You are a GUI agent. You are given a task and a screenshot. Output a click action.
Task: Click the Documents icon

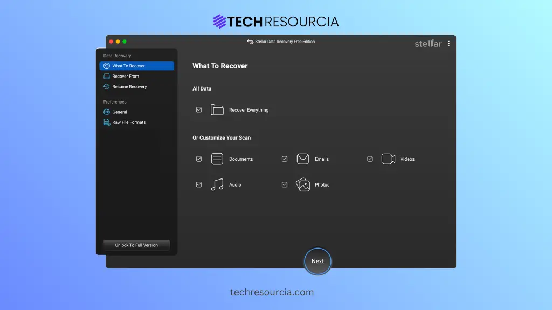point(217,159)
